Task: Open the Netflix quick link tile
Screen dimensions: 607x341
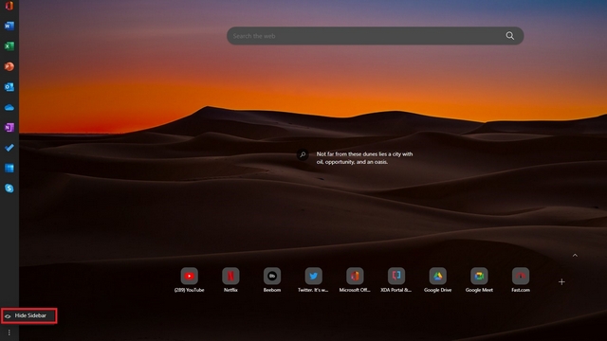Action: (x=230, y=280)
